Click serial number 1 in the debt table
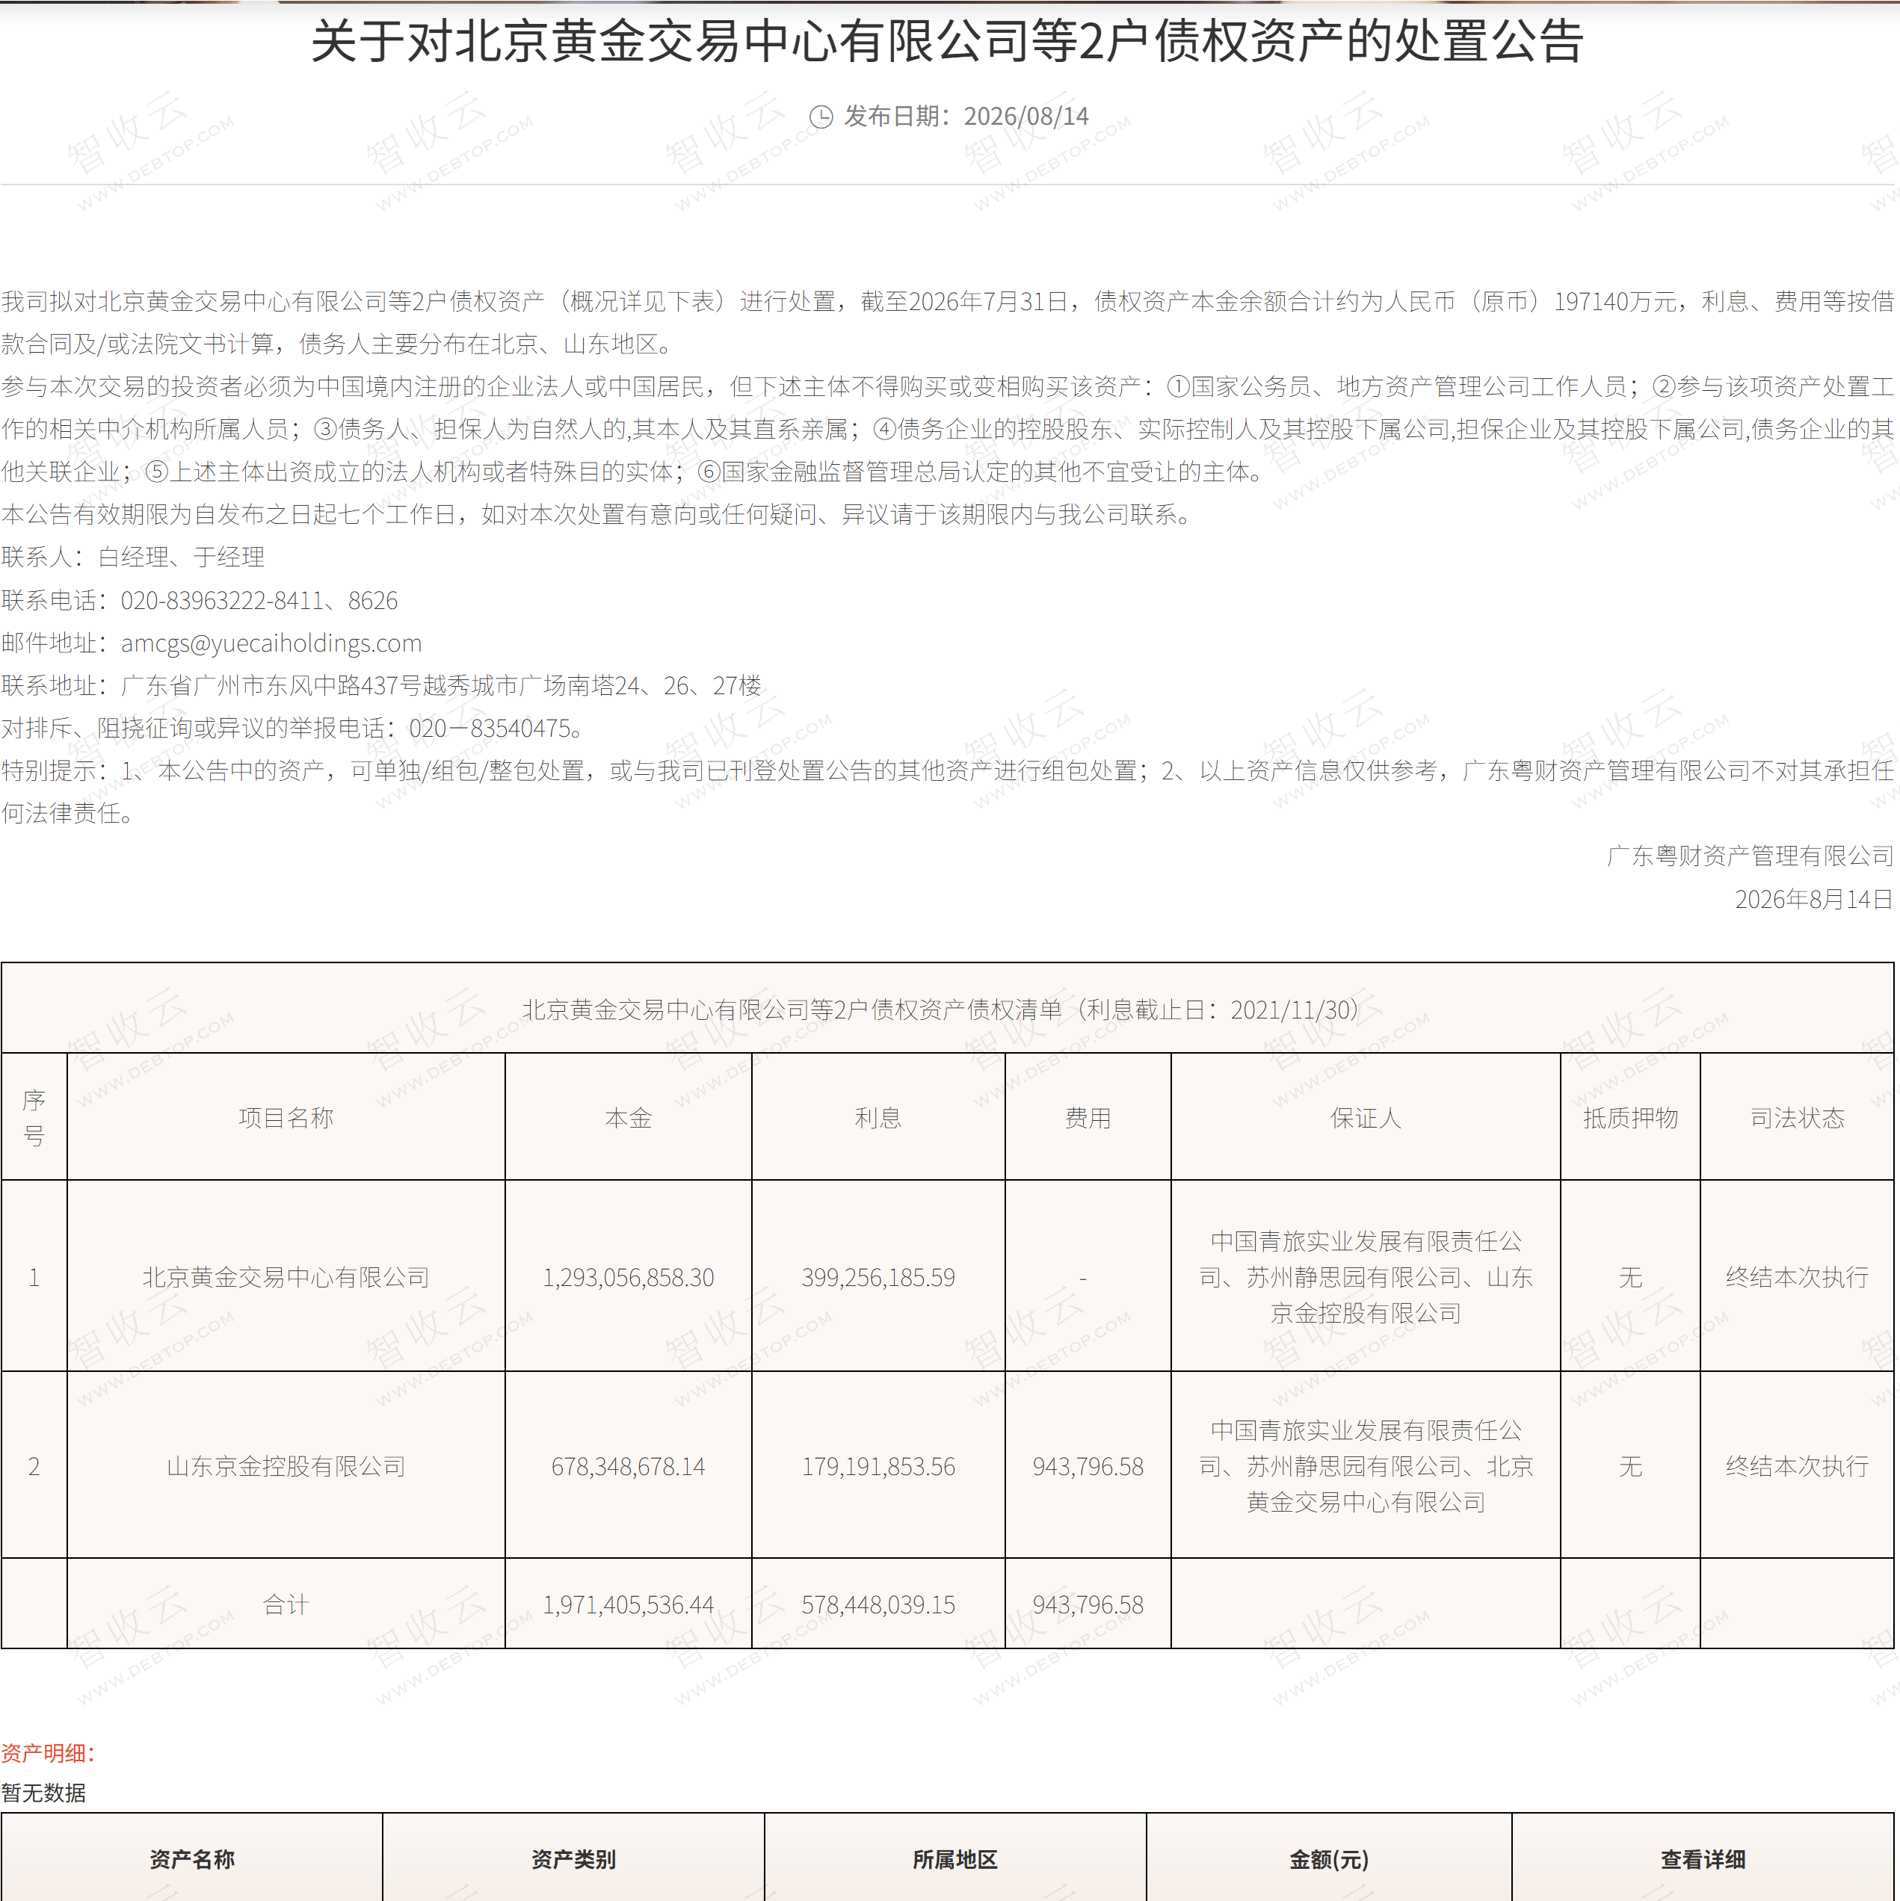 tap(34, 1277)
